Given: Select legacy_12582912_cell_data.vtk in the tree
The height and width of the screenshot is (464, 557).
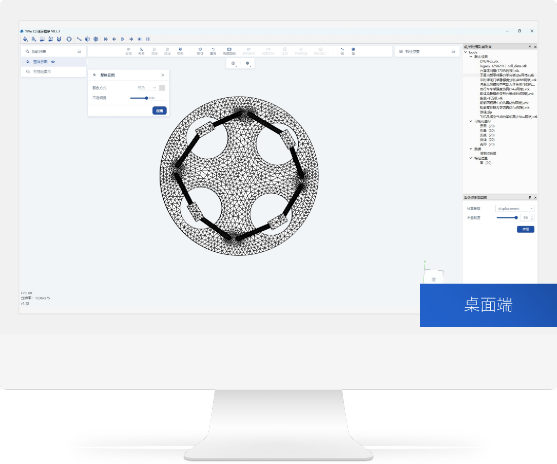Looking at the screenshot, I should tap(503, 66).
